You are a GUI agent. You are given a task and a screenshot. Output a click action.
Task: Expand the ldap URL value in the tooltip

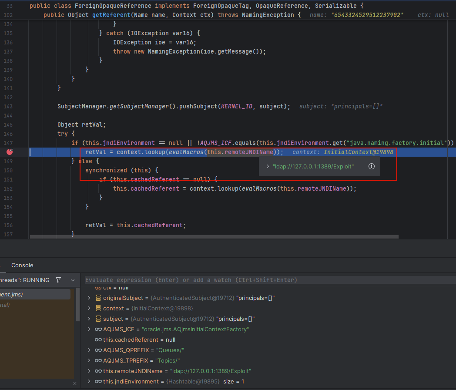coord(268,166)
